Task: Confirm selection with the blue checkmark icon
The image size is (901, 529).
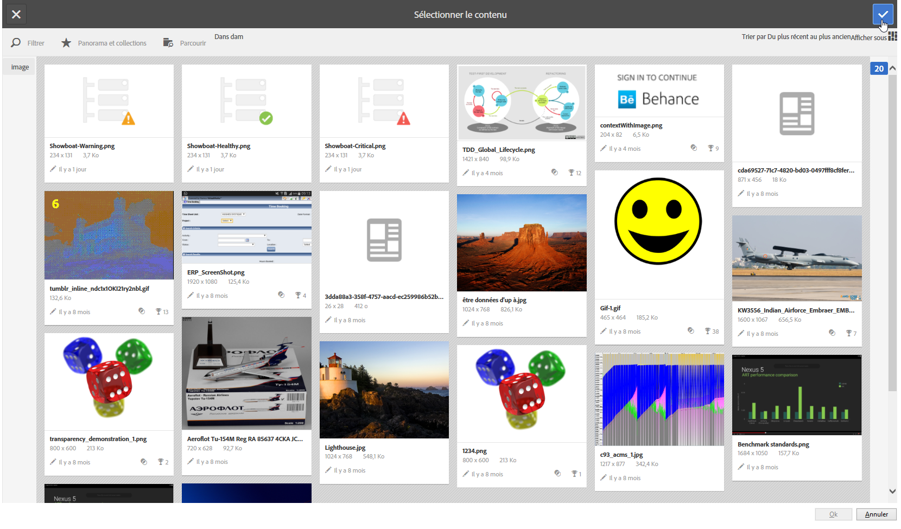Action: point(883,14)
